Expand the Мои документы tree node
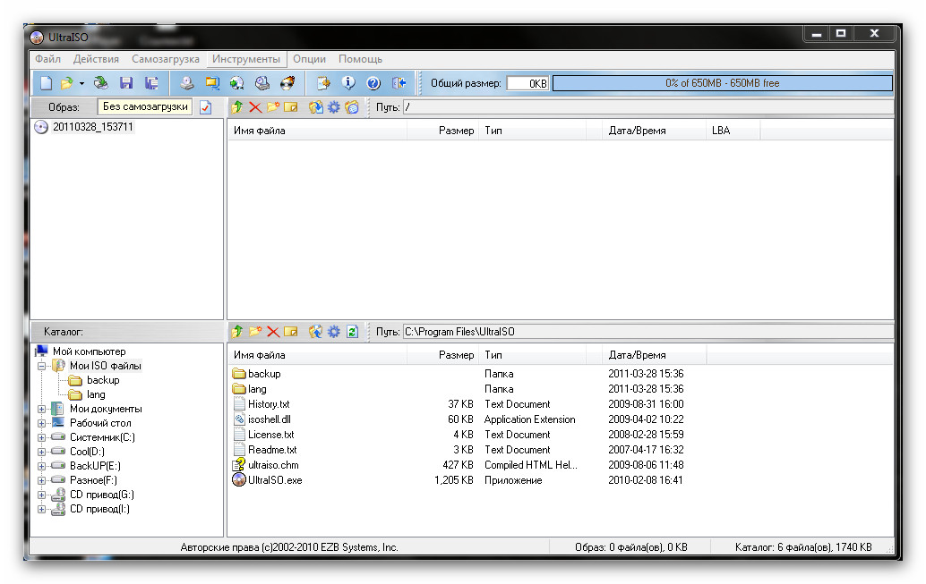This screenshot has height=584, width=926. [41, 409]
